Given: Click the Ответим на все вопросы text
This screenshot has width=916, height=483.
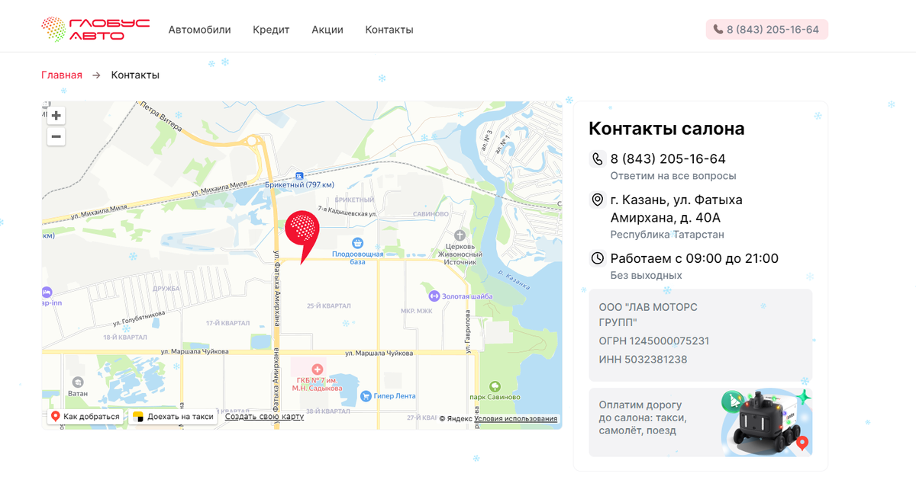Looking at the screenshot, I should (x=673, y=176).
